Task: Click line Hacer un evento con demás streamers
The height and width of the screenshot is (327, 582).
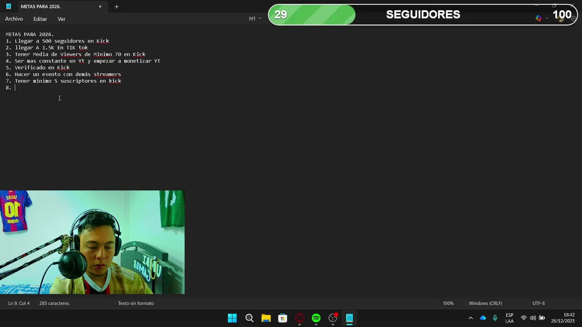Action: tap(68, 74)
